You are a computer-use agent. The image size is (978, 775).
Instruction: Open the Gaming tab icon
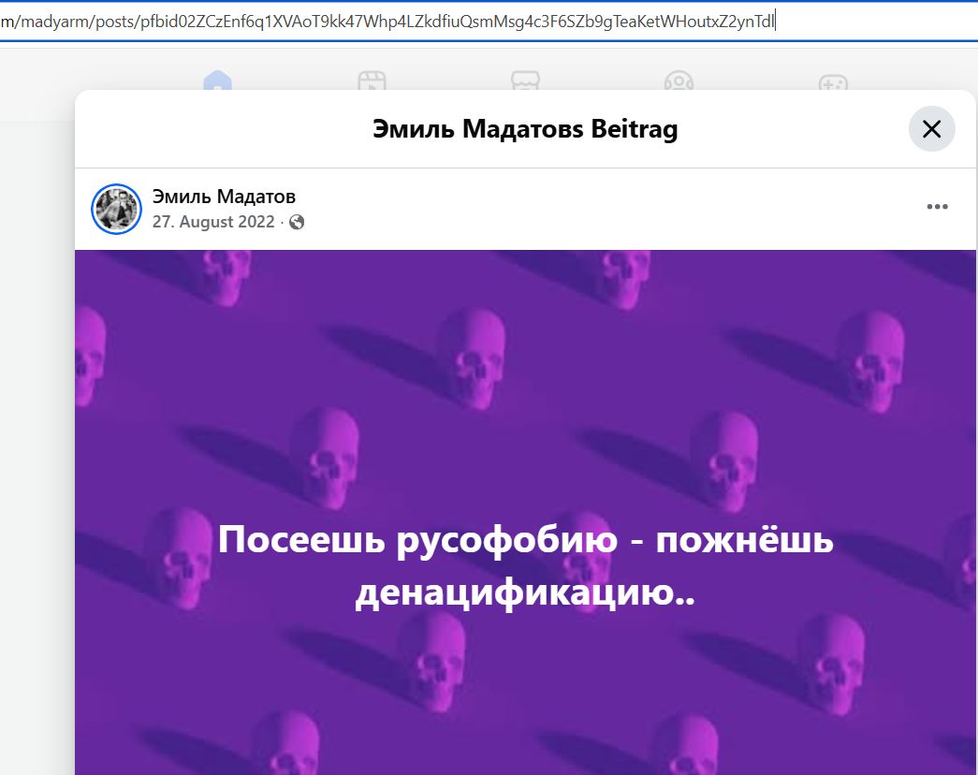click(833, 81)
